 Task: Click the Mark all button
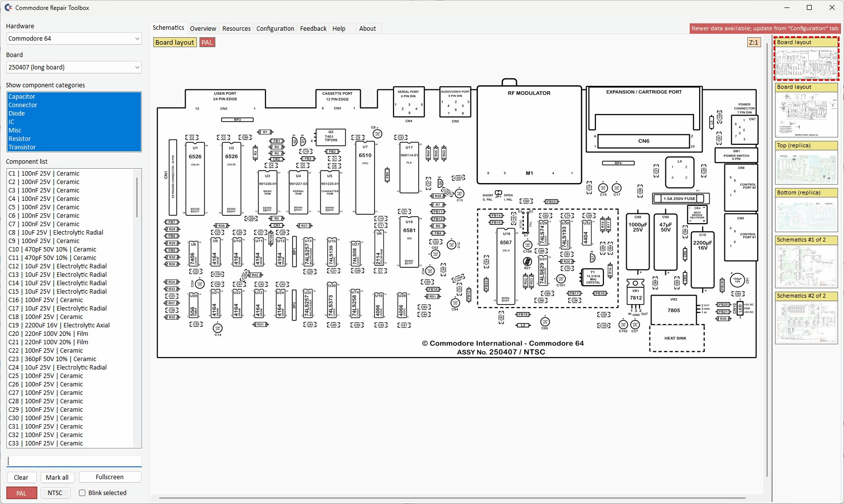[x=57, y=477]
